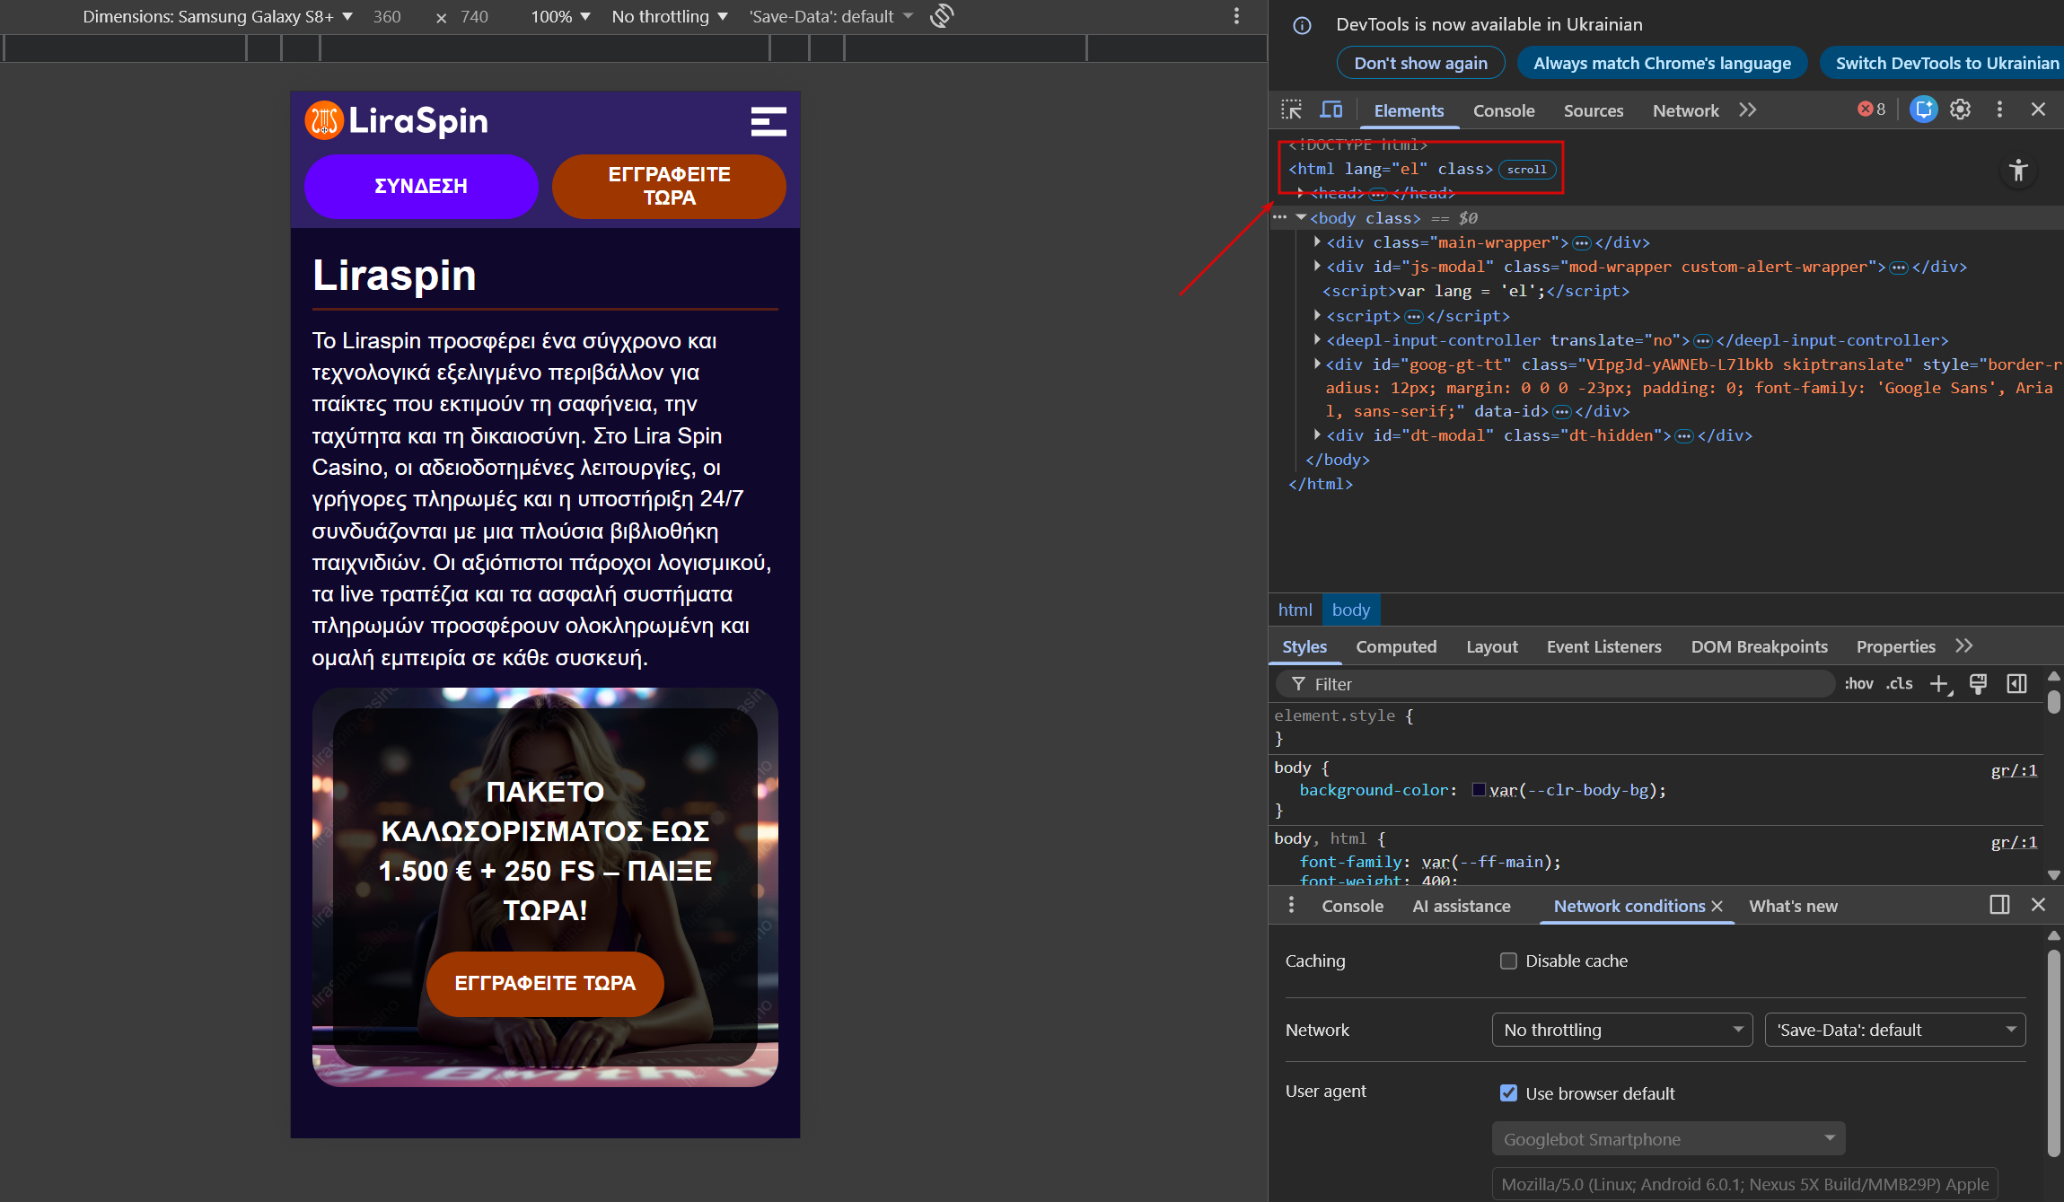Toggle the :hov element state button
Image resolution: width=2064 pixels, height=1202 pixels.
(x=1858, y=684)
